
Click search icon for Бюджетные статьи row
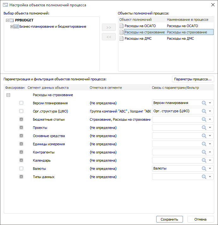click(x=204, y=119)
